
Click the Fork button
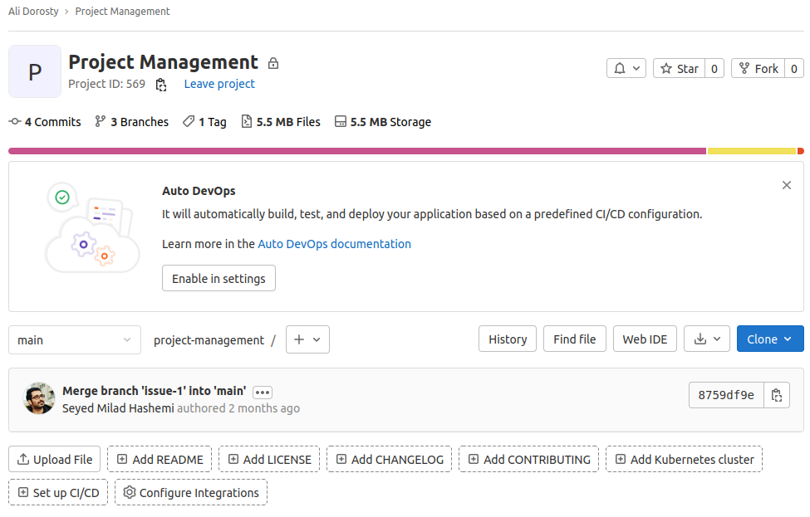758,69
